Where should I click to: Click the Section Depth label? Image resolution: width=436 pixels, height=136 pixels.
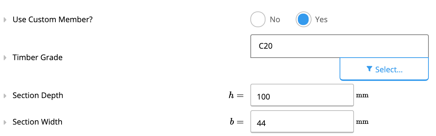point(38,96)
